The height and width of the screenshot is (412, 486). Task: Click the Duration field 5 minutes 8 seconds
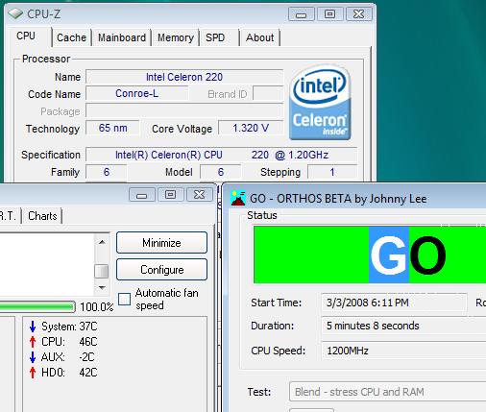pos(403,326)
